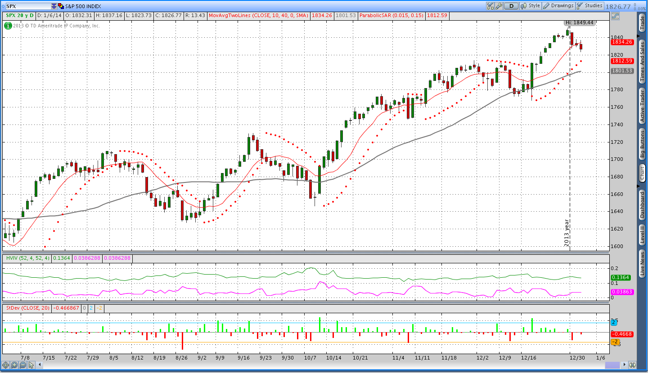The height and width of the screenshot is (373, 648).
Task: Click the 1801.53 value in the study header
Action: (346, 15)
